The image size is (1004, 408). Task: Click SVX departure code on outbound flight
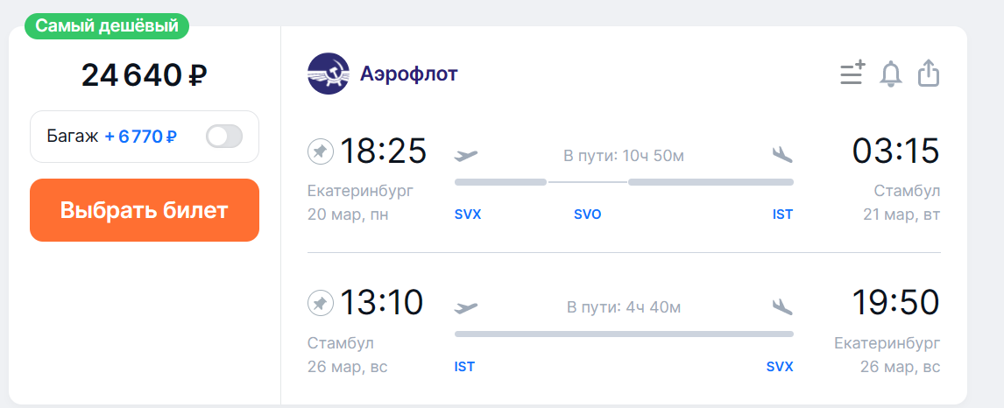pyautogui.click(x=468, y=215)
